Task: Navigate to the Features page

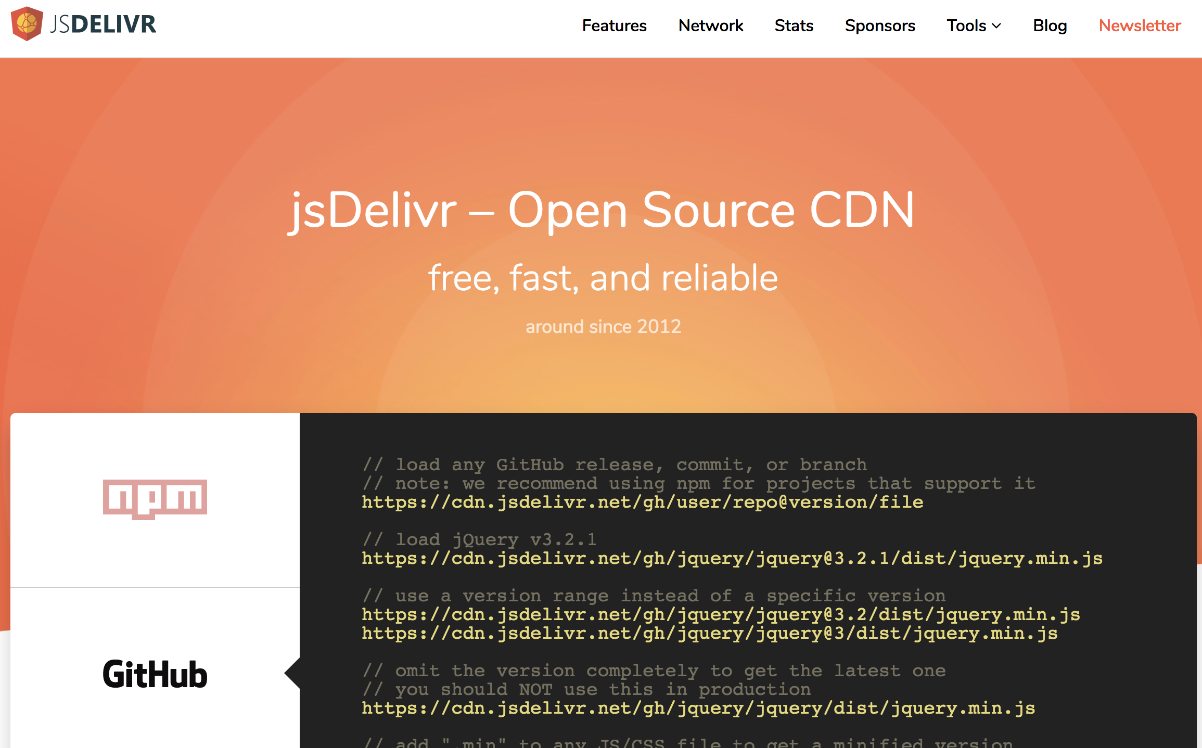Action: point(615,25)
